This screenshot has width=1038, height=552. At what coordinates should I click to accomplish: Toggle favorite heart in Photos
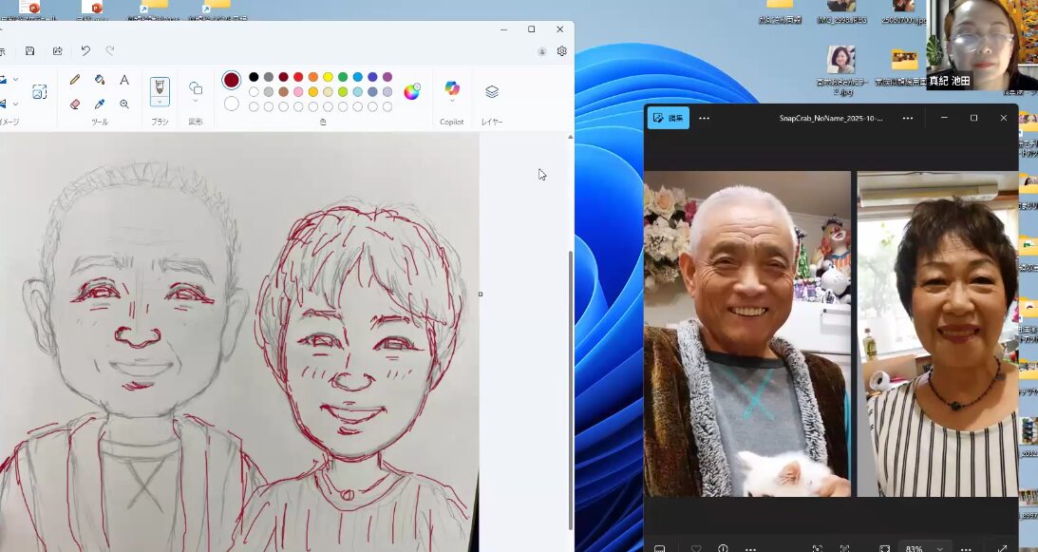[x=696, y=548]
